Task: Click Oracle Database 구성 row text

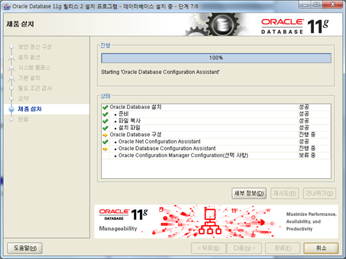Action: [135, 134]
